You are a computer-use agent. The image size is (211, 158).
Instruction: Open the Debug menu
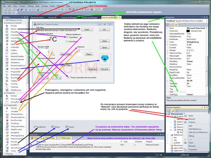[x=30, y=6]
